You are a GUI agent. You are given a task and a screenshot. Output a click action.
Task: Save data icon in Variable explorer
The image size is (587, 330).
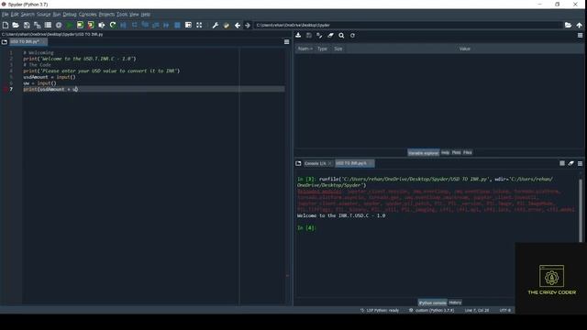[309, 35]
